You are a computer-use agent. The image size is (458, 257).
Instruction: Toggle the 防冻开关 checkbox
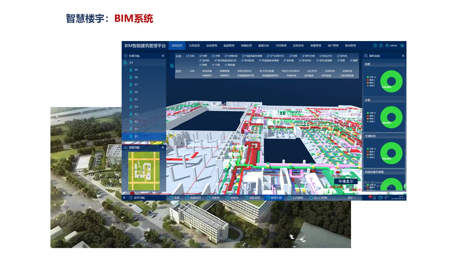(x=320, y=56)
